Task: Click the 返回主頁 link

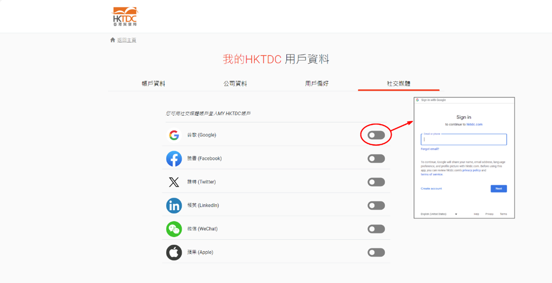Action: coord(127,40)
